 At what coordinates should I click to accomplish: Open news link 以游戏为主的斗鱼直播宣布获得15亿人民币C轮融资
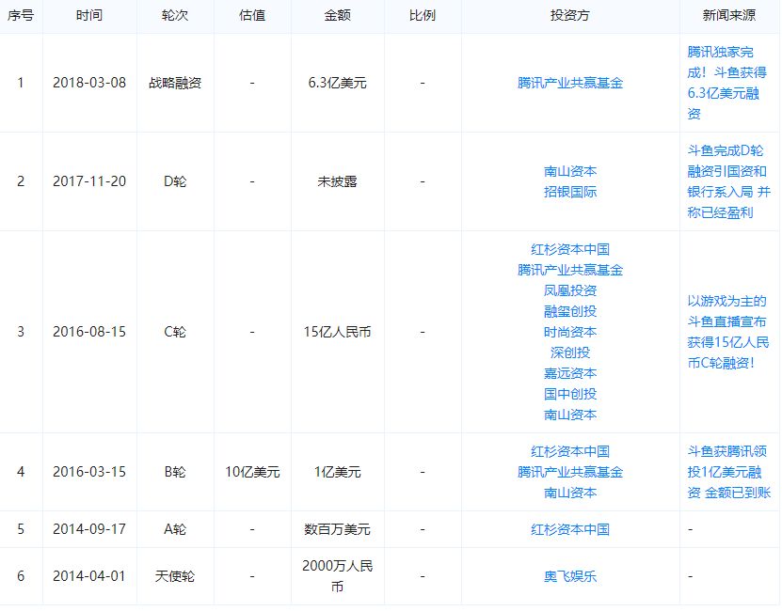[728, 332]
